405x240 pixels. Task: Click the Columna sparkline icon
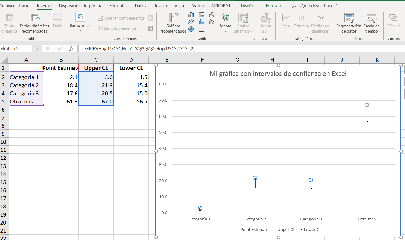tap(301, 22)
